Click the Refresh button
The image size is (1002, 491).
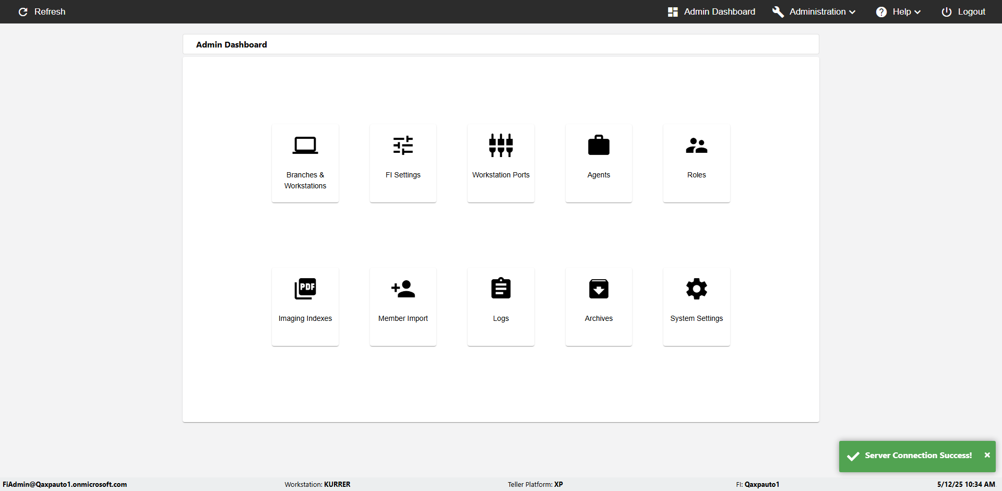pos(42,11)
